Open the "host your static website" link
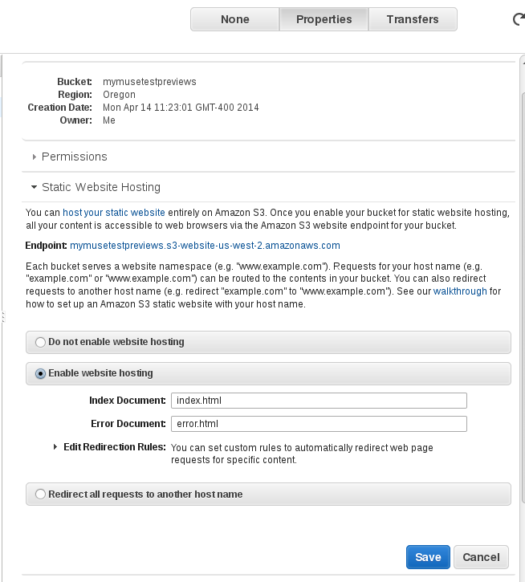The height and width of the screenshot is (582, 525). click(x=114, y=213)
